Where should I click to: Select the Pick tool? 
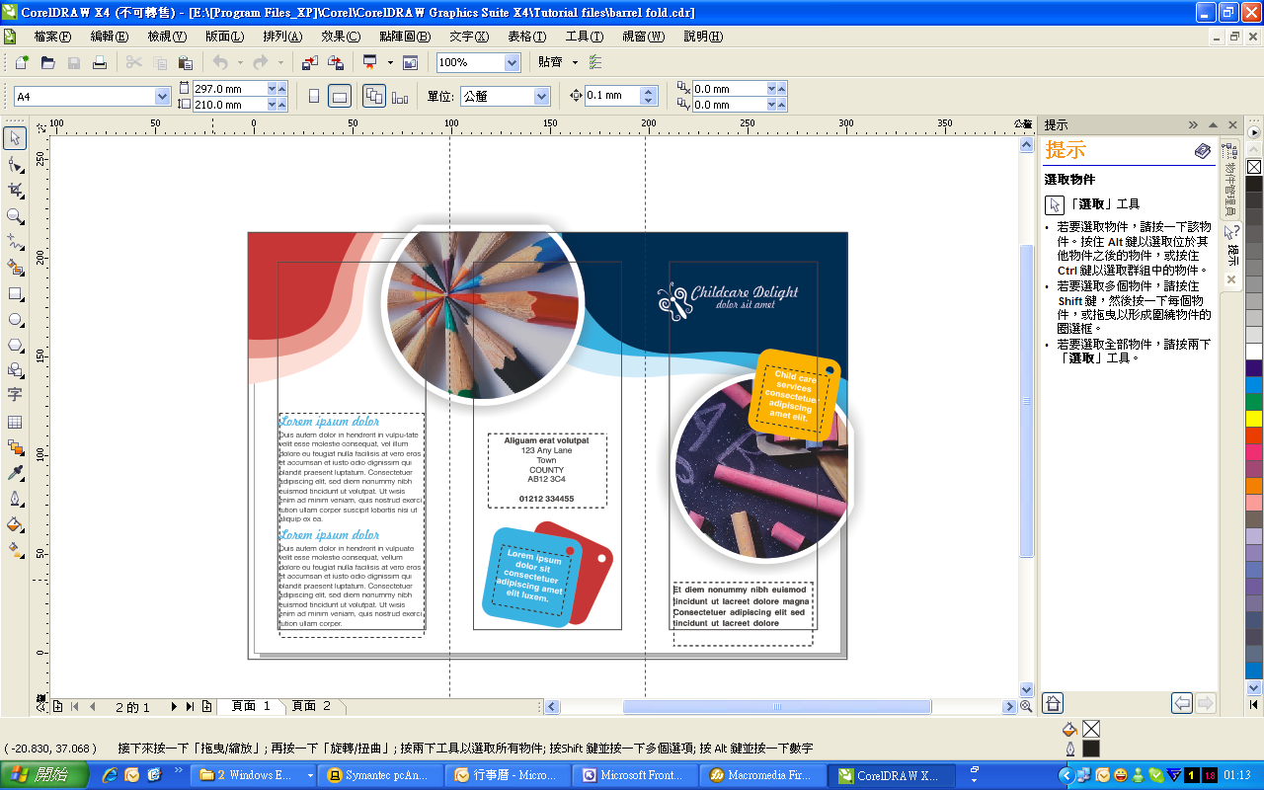[14, 138]
